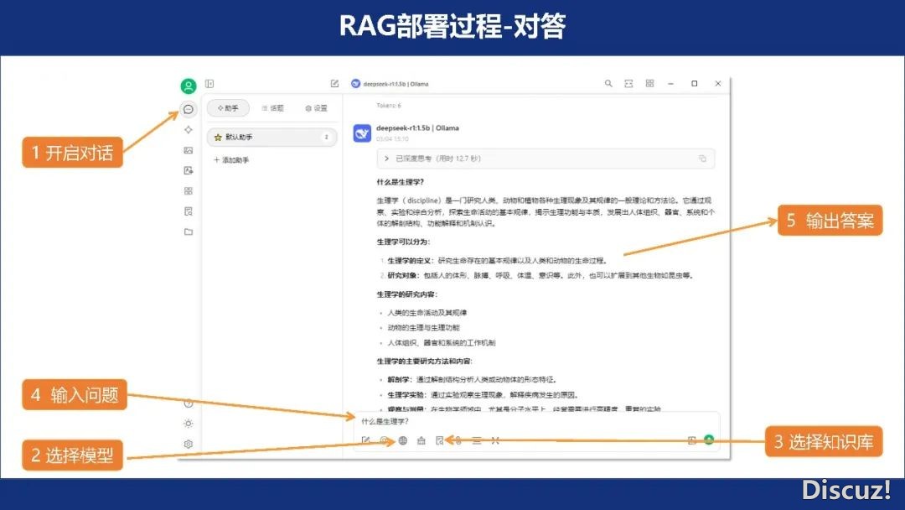Click the deepseek-r1:1.5b | Ollama message sender name
905x510 pixels.
tap(417, 128)
